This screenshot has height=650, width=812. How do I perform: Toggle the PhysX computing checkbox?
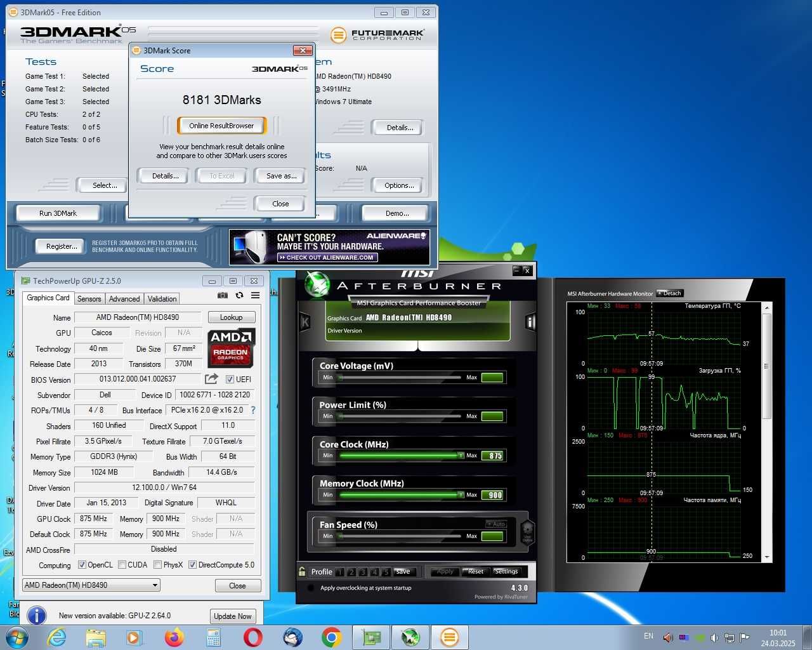[157, 565]
